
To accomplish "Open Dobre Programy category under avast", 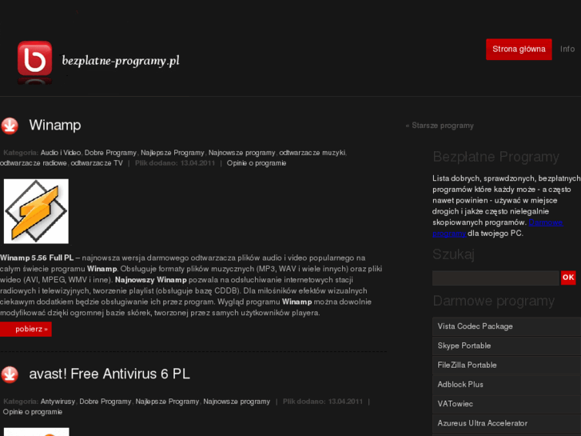I will click(105, 402).
